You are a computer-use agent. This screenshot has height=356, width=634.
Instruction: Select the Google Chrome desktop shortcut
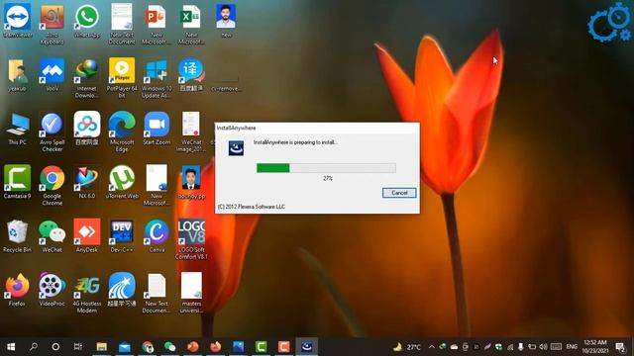[x=53, y=186]
